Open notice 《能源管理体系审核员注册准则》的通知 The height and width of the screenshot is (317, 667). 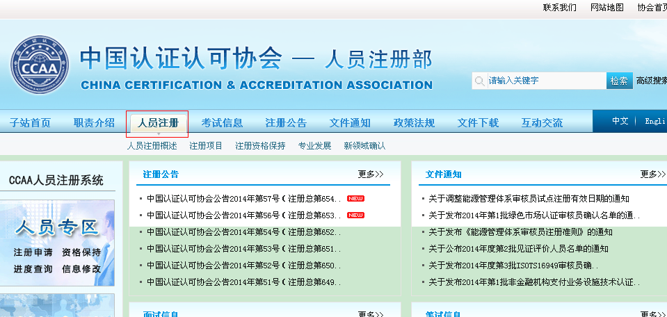520,232
